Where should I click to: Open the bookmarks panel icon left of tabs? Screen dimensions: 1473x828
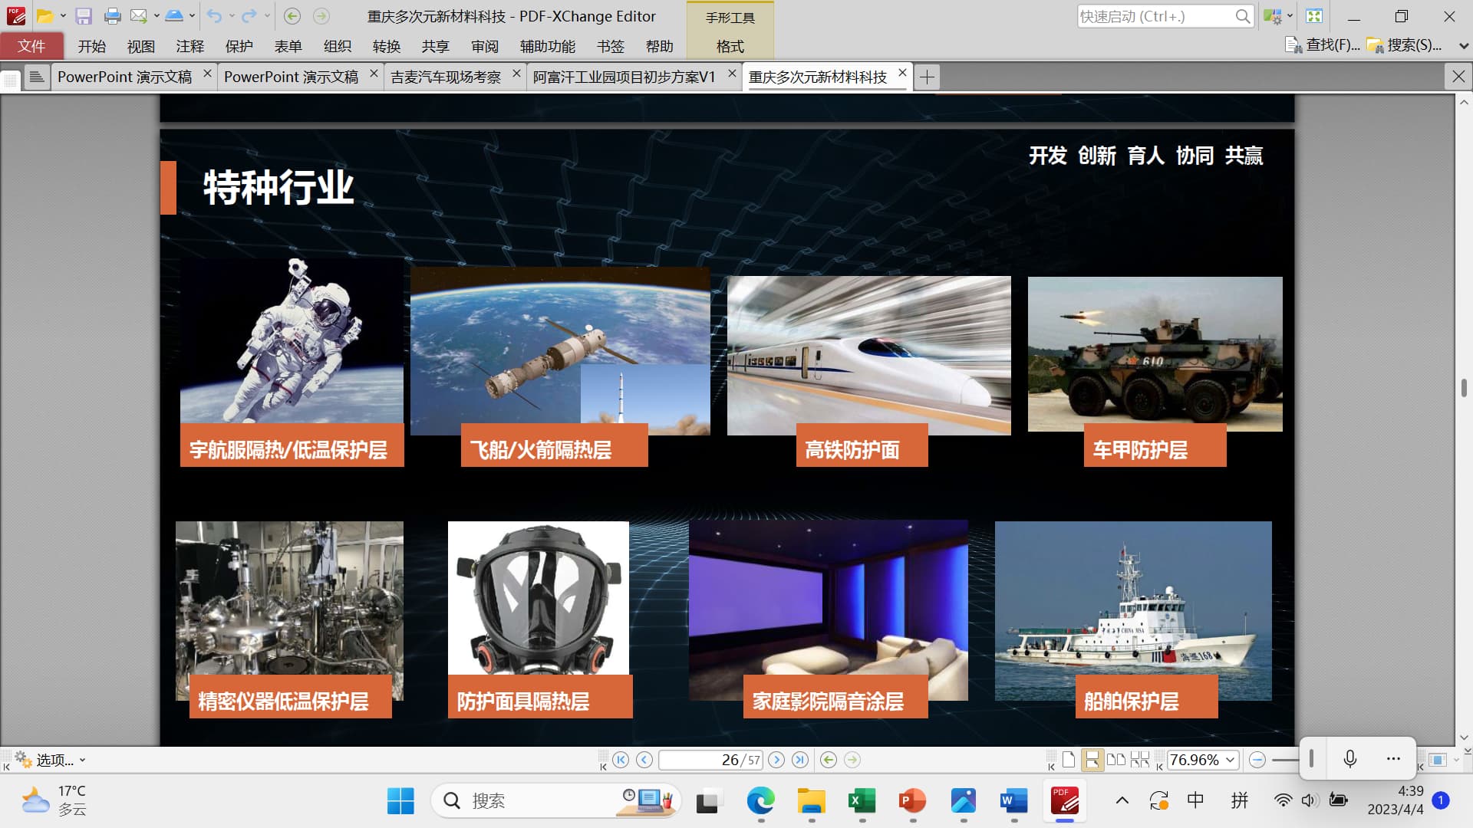[36, 77]
